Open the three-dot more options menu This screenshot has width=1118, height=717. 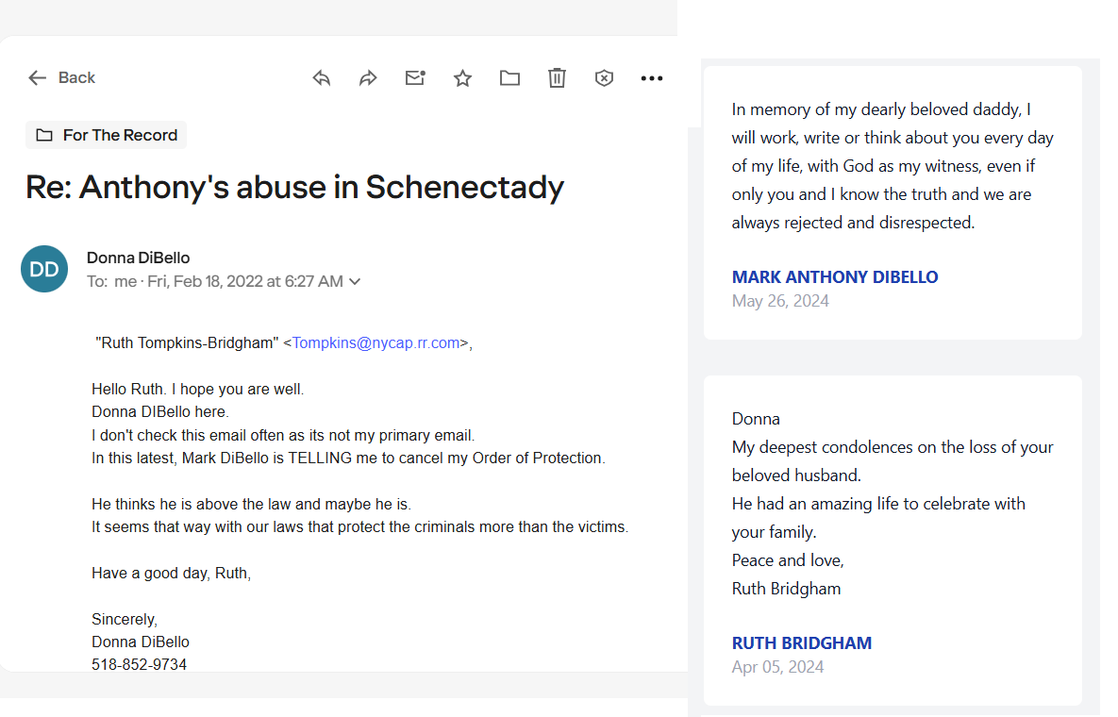[x=652, y=78]
